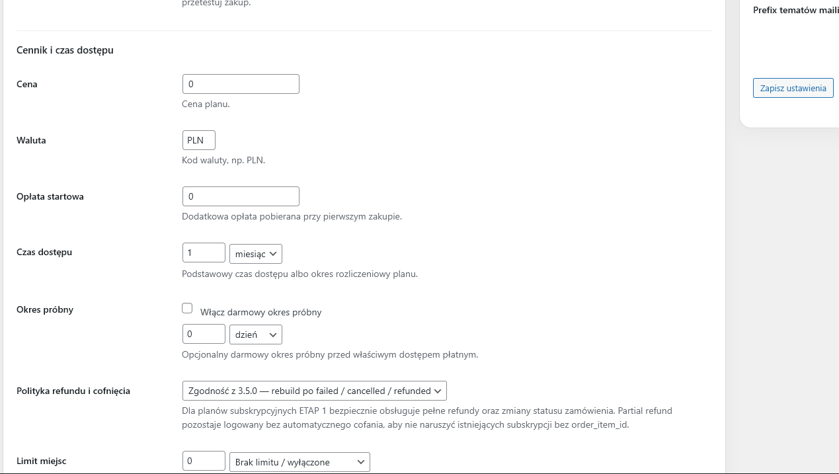Click the Limit miejsc label
839x474 pixels.
tap(42, 461)
